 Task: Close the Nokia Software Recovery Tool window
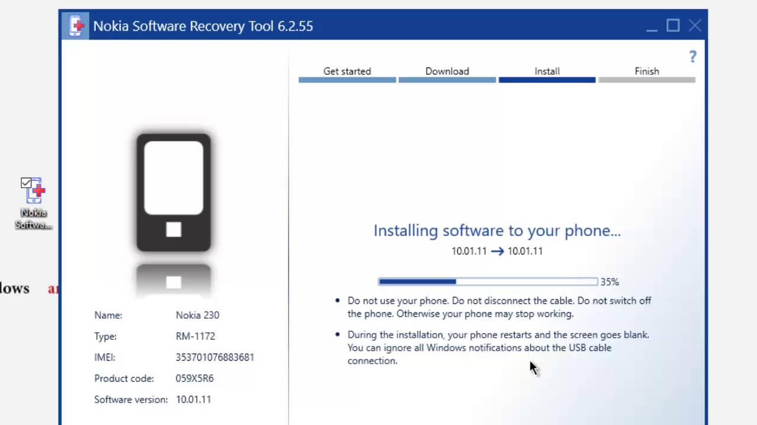[695, 25]
